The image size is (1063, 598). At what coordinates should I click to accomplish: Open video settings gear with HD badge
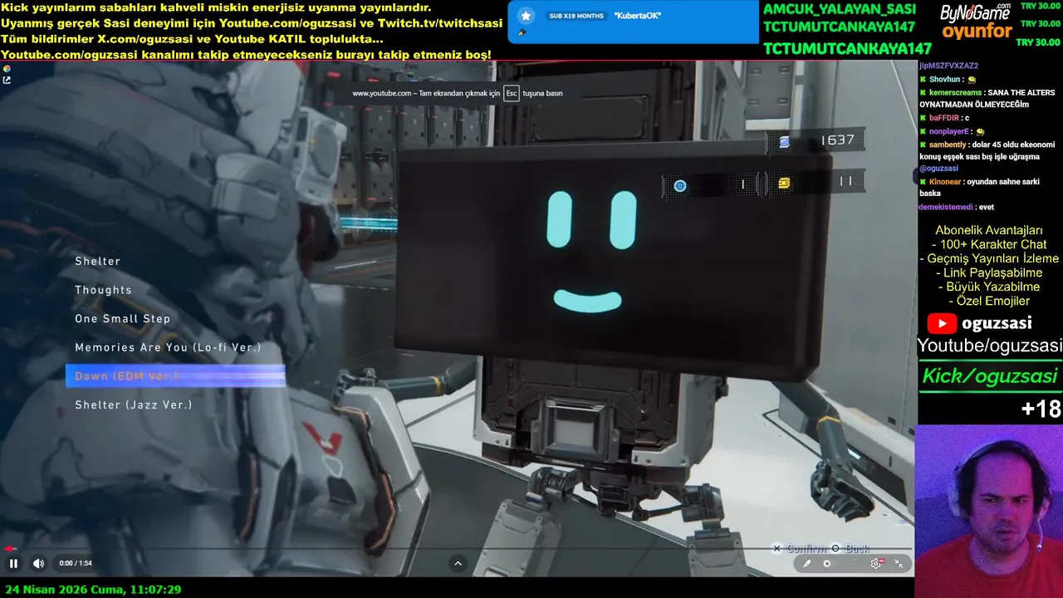tap(876, 563)
